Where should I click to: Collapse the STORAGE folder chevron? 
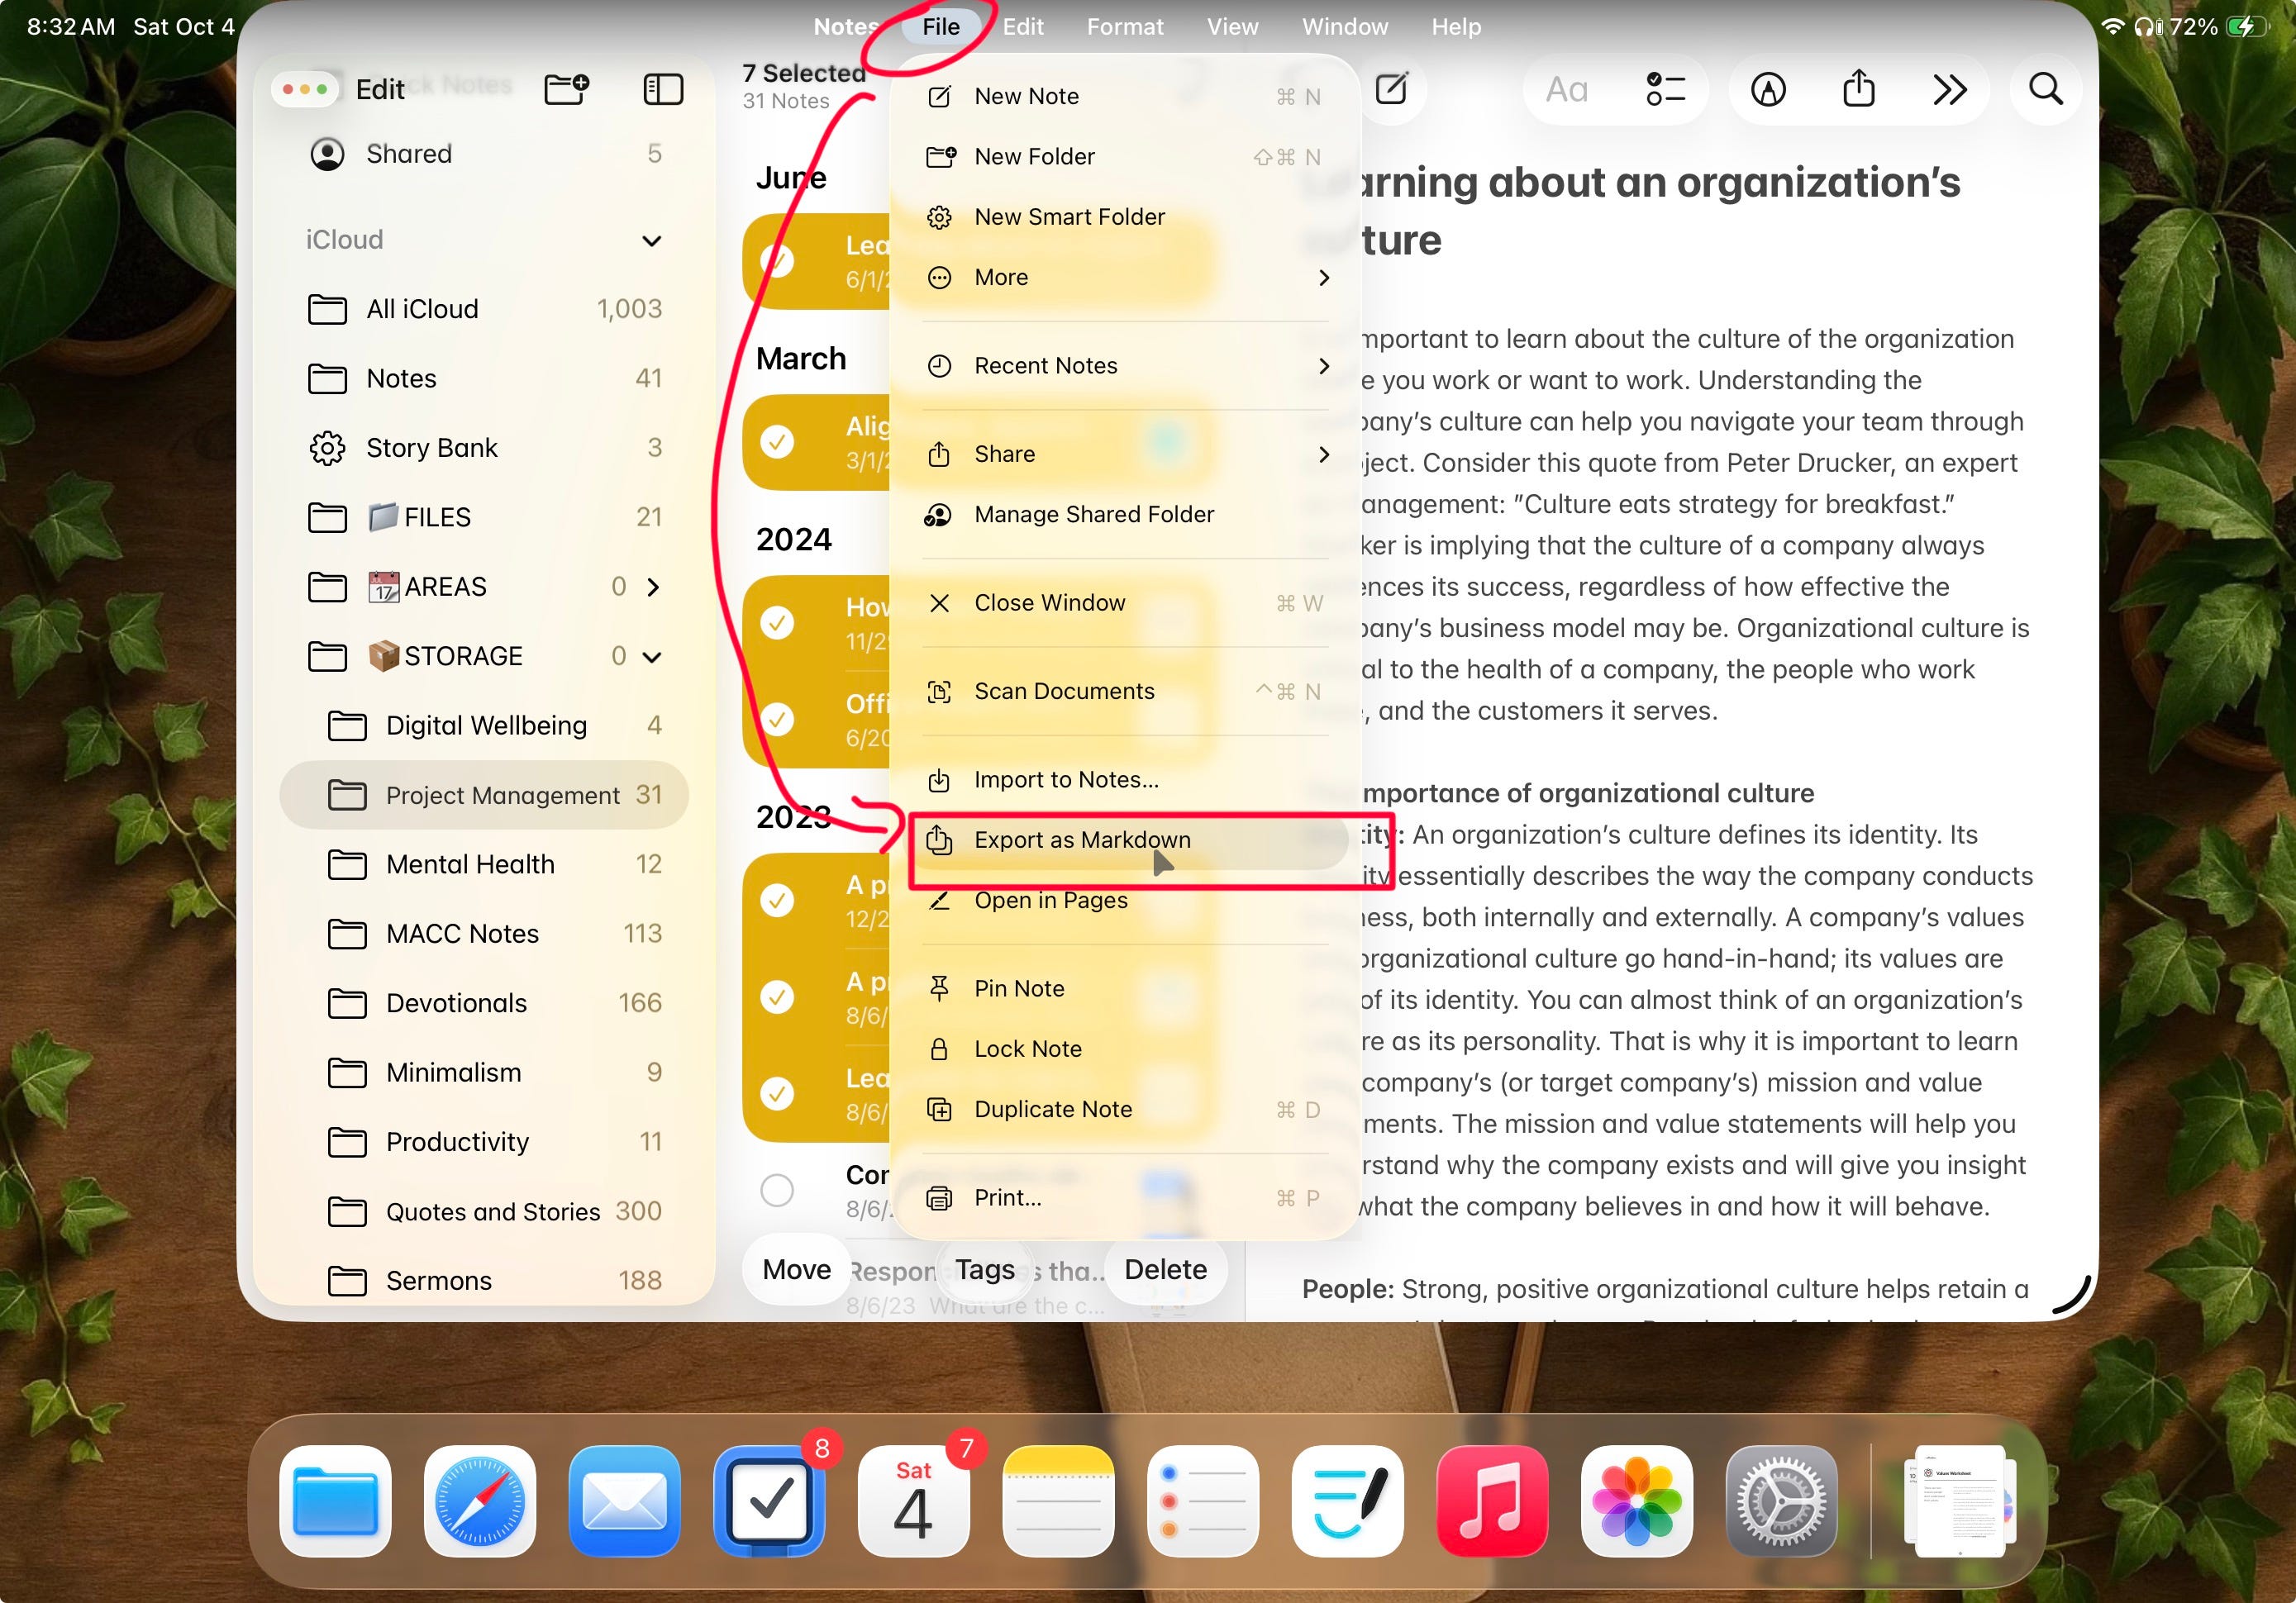pos(651,657)
